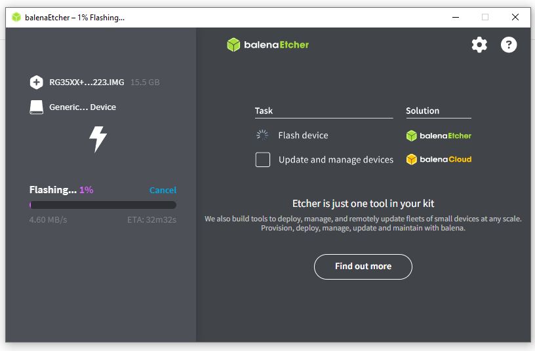Close the balenaEtcher window
Image resolution: width=535 pixels, height=351 pixels.
pyautogui.click(x=515, y=17)
